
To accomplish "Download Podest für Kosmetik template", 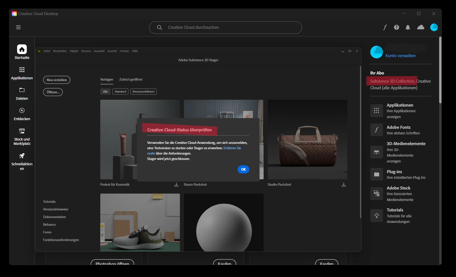I will pos(176,184).
